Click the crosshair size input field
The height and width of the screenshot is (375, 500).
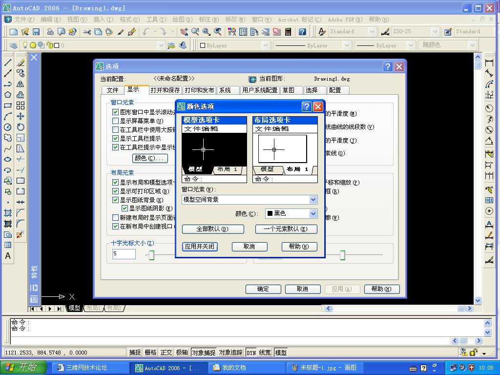click(x=124, y=254)
